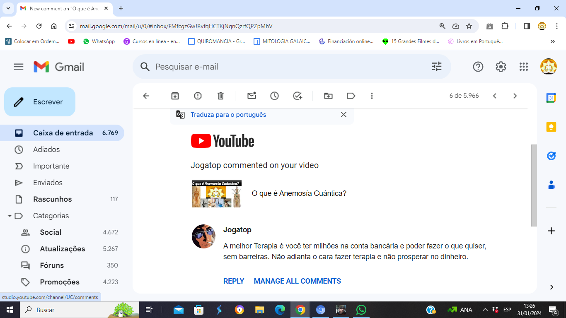Viewport: 566px width, 318px height.
Task: Go to the older email arrow
Action: (x=515, y=96)
